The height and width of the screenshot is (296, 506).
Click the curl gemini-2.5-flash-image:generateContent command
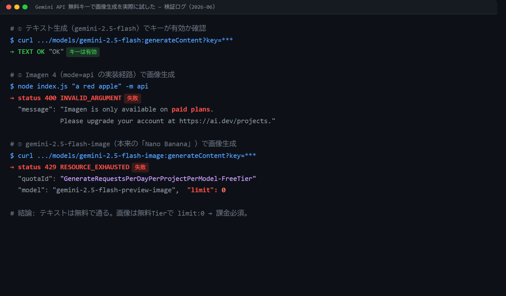pyautogui.click(x=133, y=156)
